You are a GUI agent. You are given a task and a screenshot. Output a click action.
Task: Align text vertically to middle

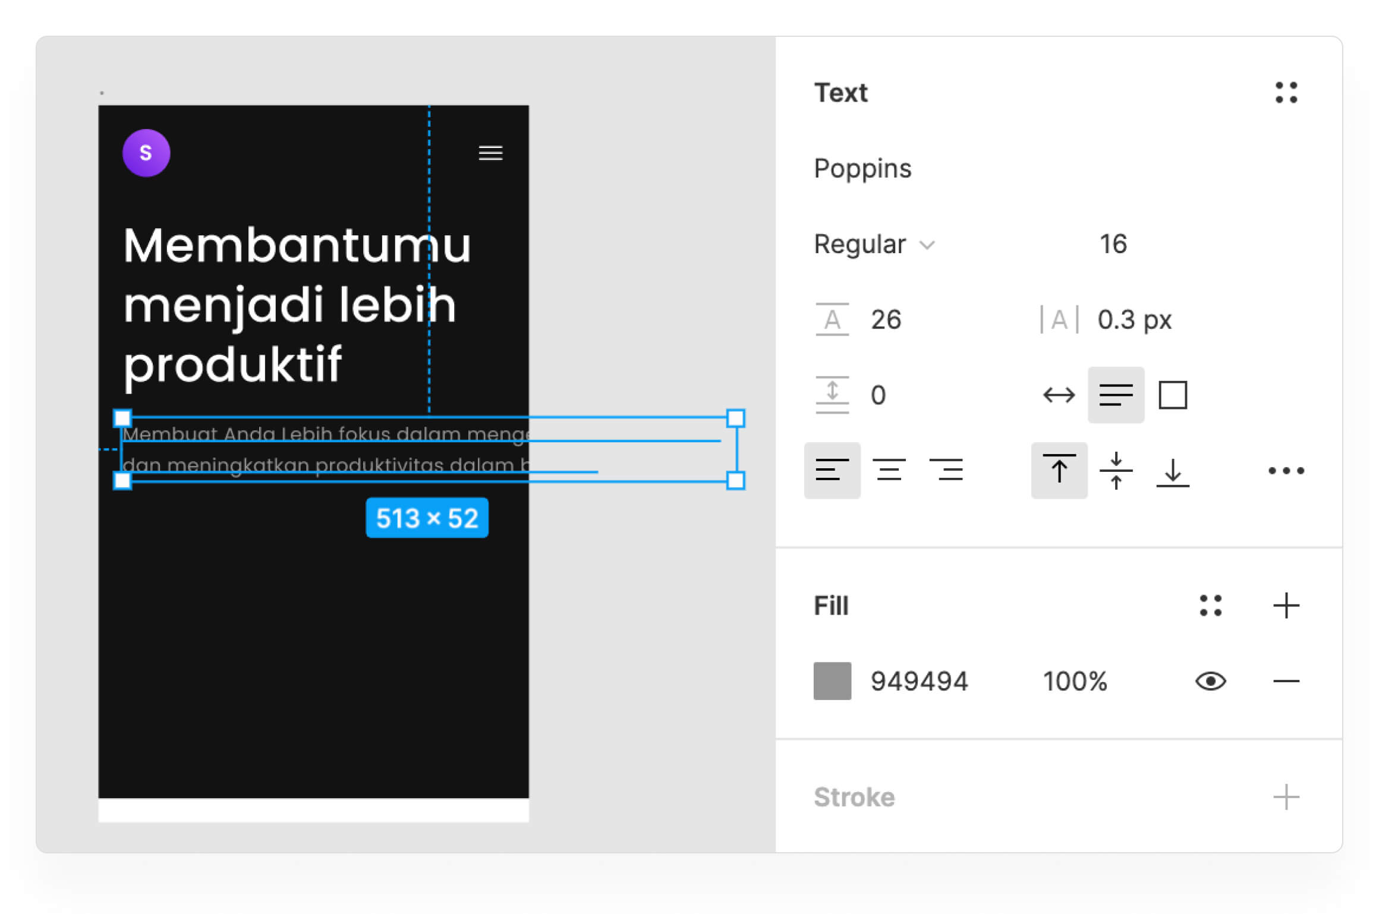point(1116,471)
